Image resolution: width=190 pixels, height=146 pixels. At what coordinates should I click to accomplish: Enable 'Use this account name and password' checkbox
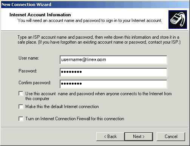point(21,94)
